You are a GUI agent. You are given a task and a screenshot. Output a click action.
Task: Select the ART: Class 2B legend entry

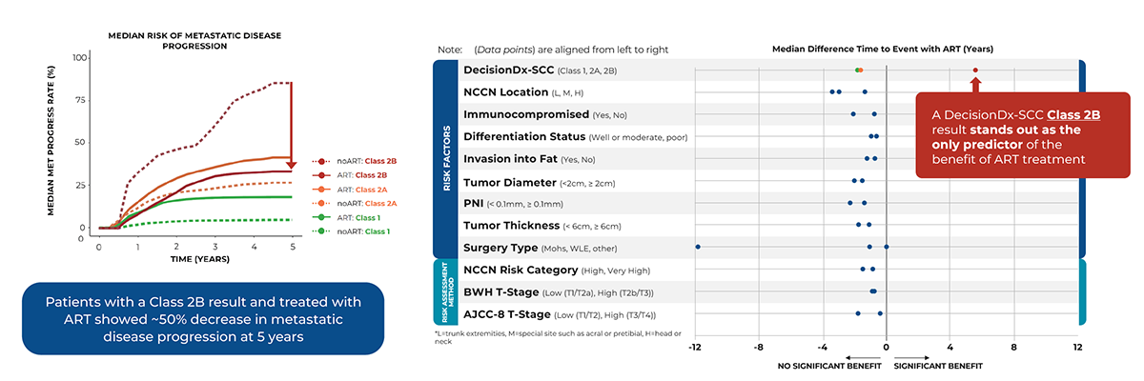point(358,175)
